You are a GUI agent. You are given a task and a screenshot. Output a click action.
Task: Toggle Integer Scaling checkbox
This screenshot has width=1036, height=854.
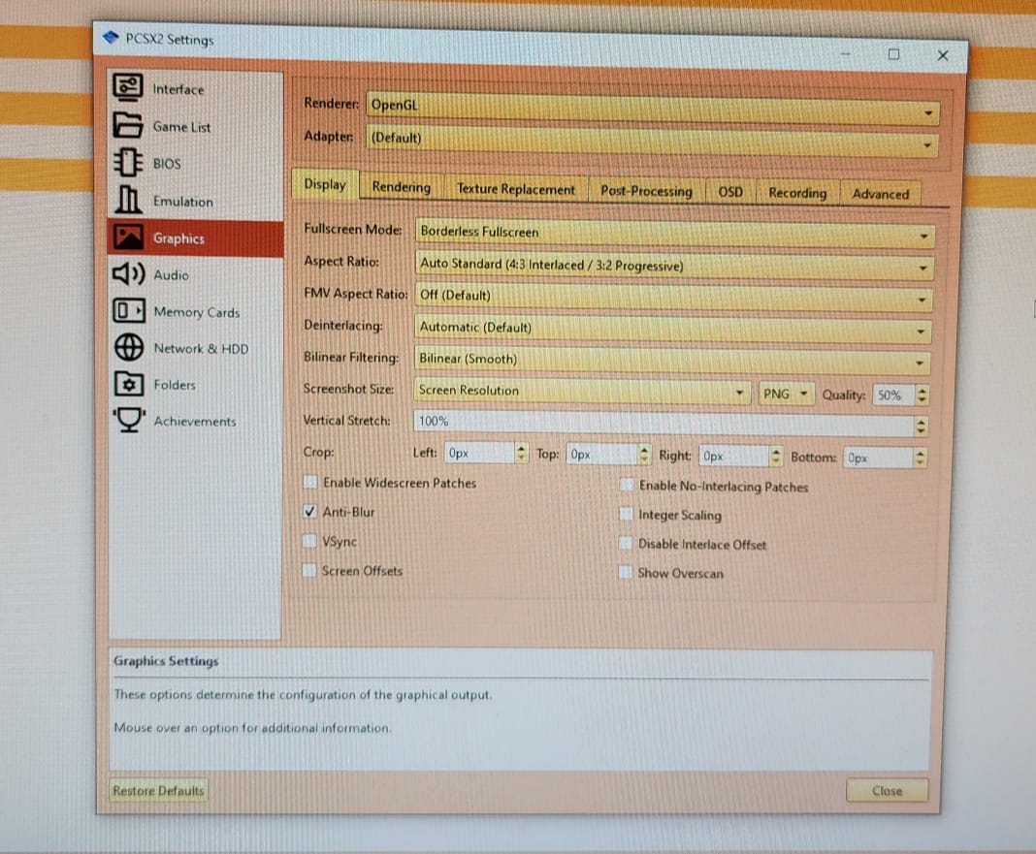(626, 514)
